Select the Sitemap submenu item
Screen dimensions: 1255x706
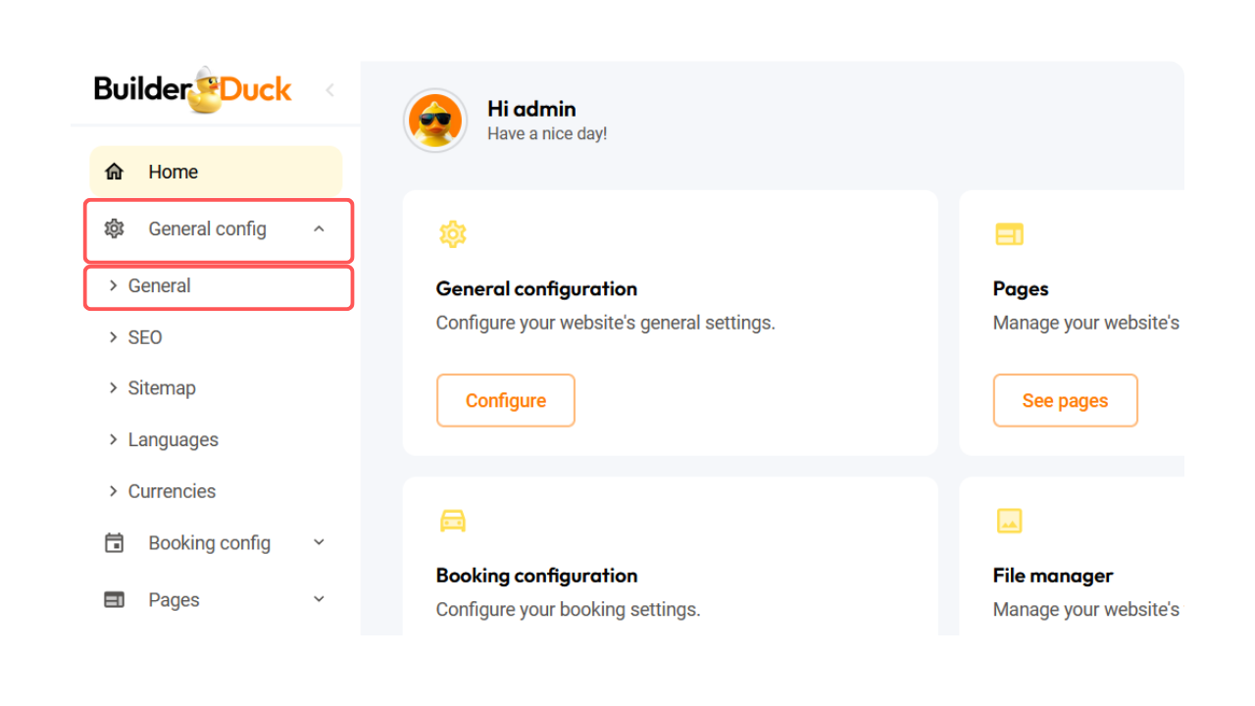click(x=162, y=388)
